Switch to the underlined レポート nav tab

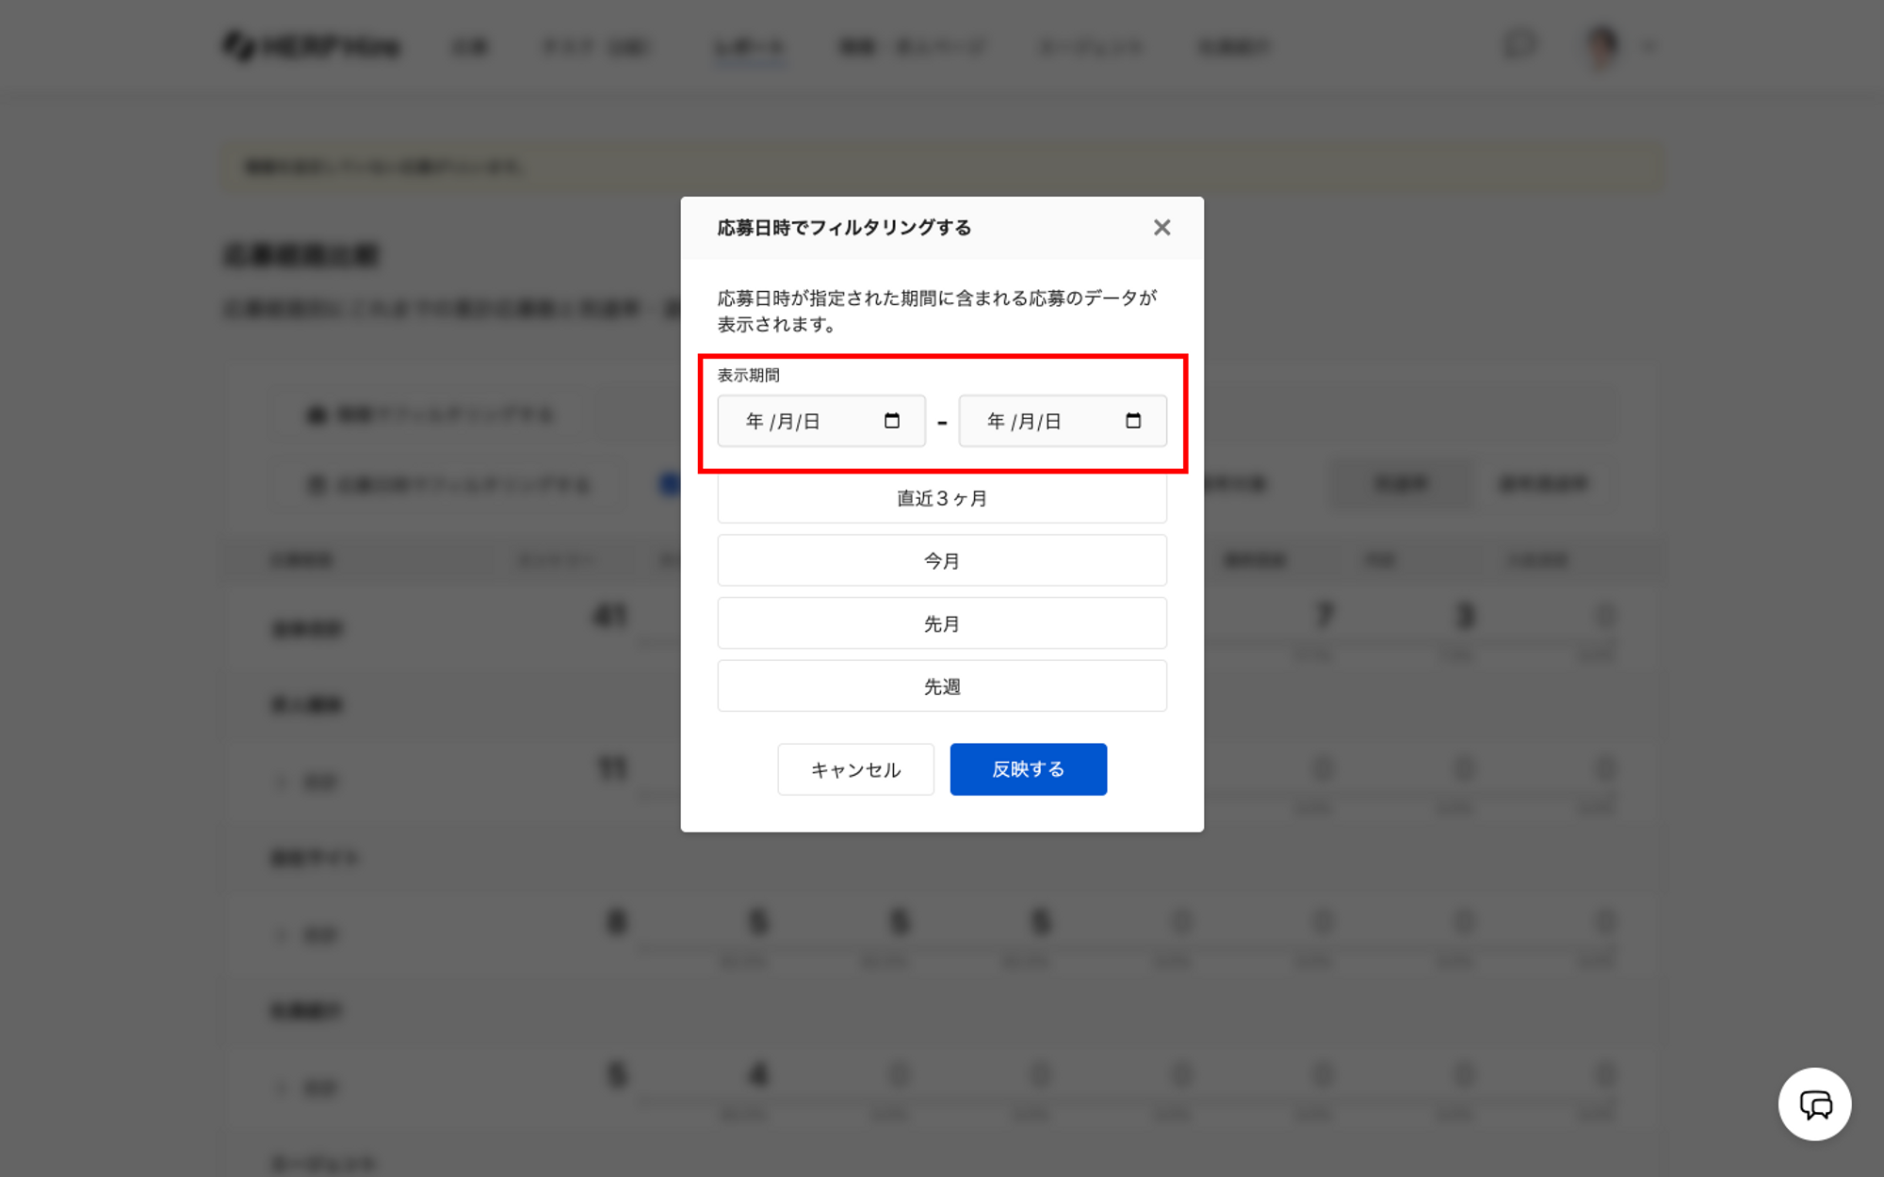click(x=749, y=47)
